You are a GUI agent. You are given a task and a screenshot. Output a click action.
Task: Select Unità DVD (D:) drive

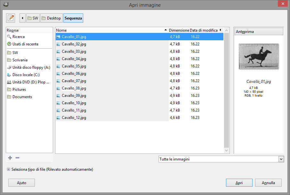(31, 82)
